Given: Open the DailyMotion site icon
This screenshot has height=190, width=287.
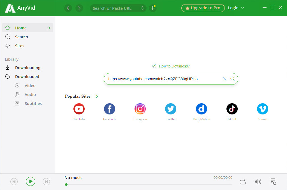Looking at the screenshot, I should pos(201,109).
